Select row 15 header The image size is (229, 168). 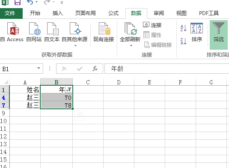5,159
